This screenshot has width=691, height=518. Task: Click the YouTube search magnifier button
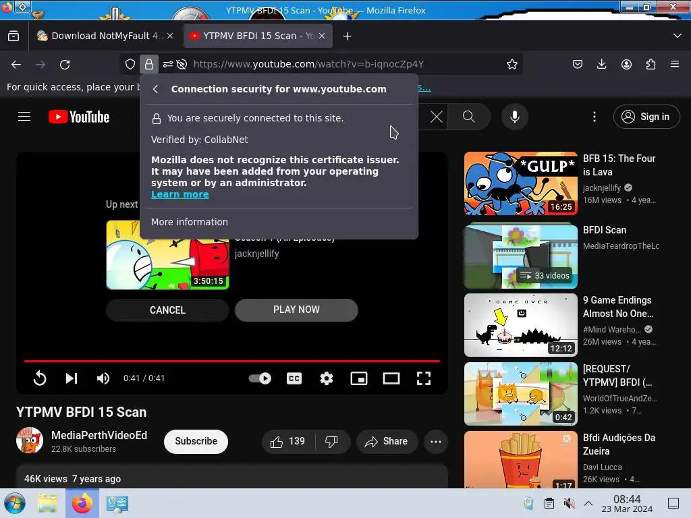[469, 117]
